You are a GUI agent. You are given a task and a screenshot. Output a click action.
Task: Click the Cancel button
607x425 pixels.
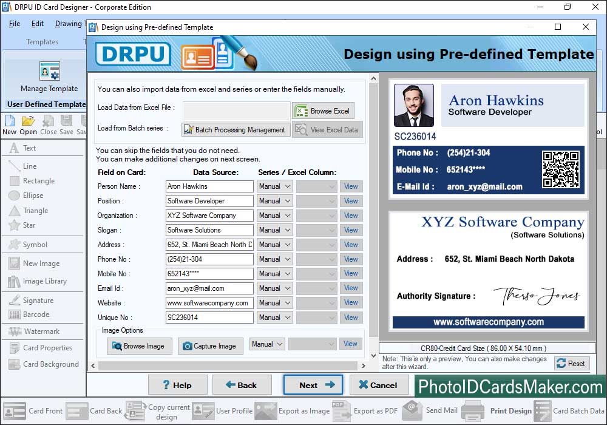(x=379, y=385)
